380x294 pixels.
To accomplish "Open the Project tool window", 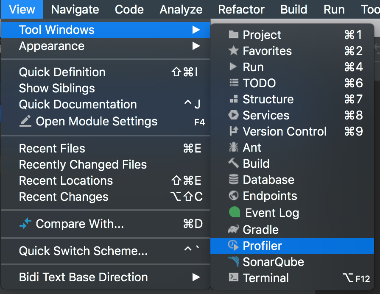I will click(292, 35).
